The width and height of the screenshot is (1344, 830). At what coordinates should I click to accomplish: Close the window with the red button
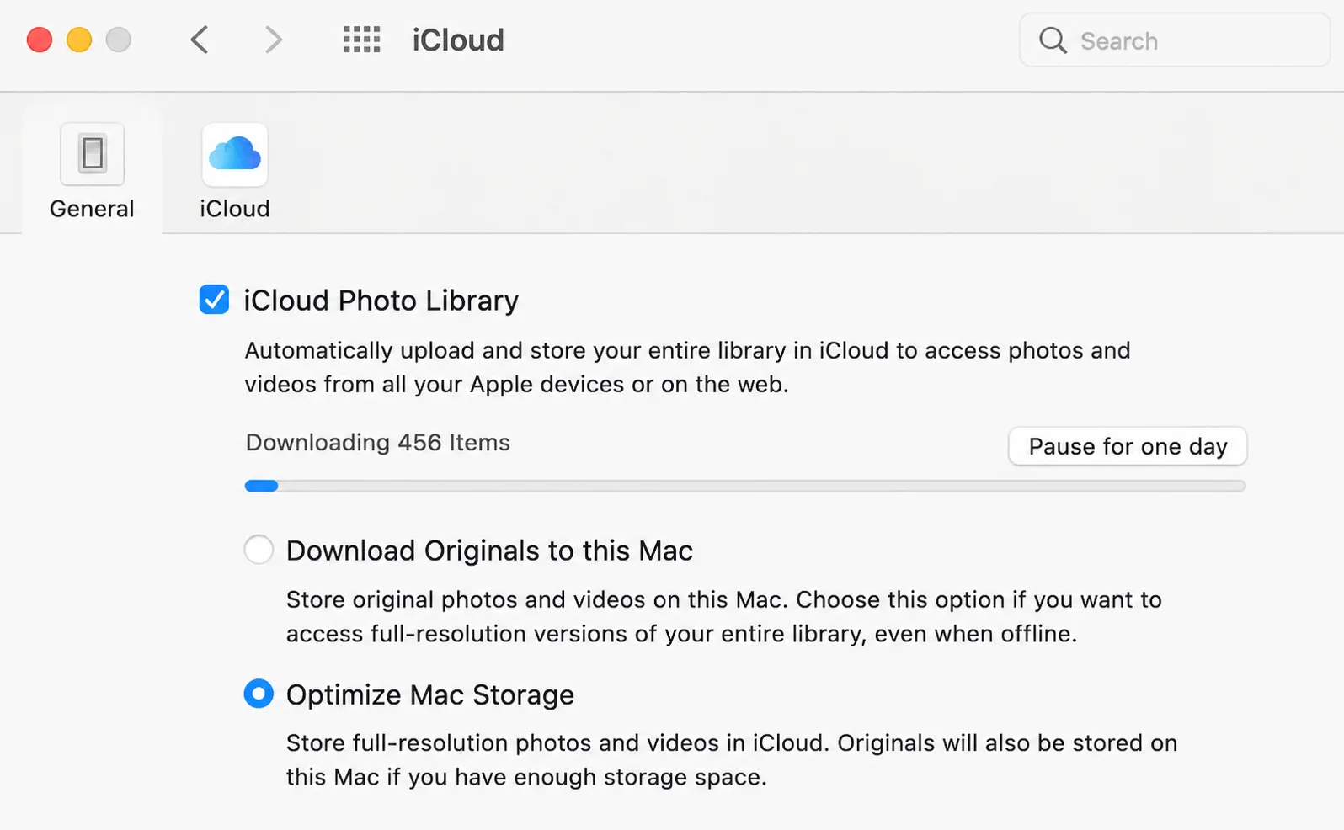pos(40,40)
